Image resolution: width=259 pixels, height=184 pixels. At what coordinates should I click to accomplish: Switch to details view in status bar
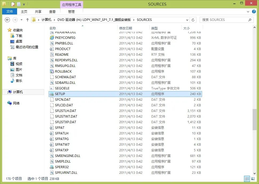coord(247,179)
